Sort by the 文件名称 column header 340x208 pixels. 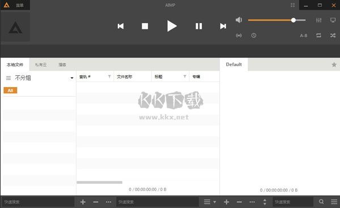click(125, 76)
